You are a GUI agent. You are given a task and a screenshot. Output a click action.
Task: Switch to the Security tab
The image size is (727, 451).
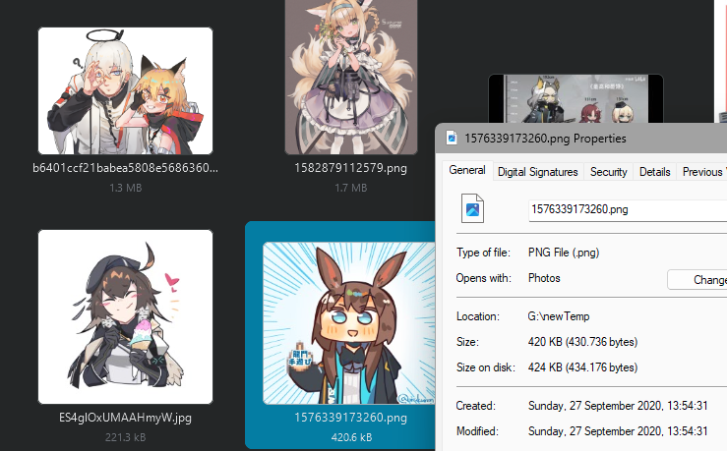[608, 172]
